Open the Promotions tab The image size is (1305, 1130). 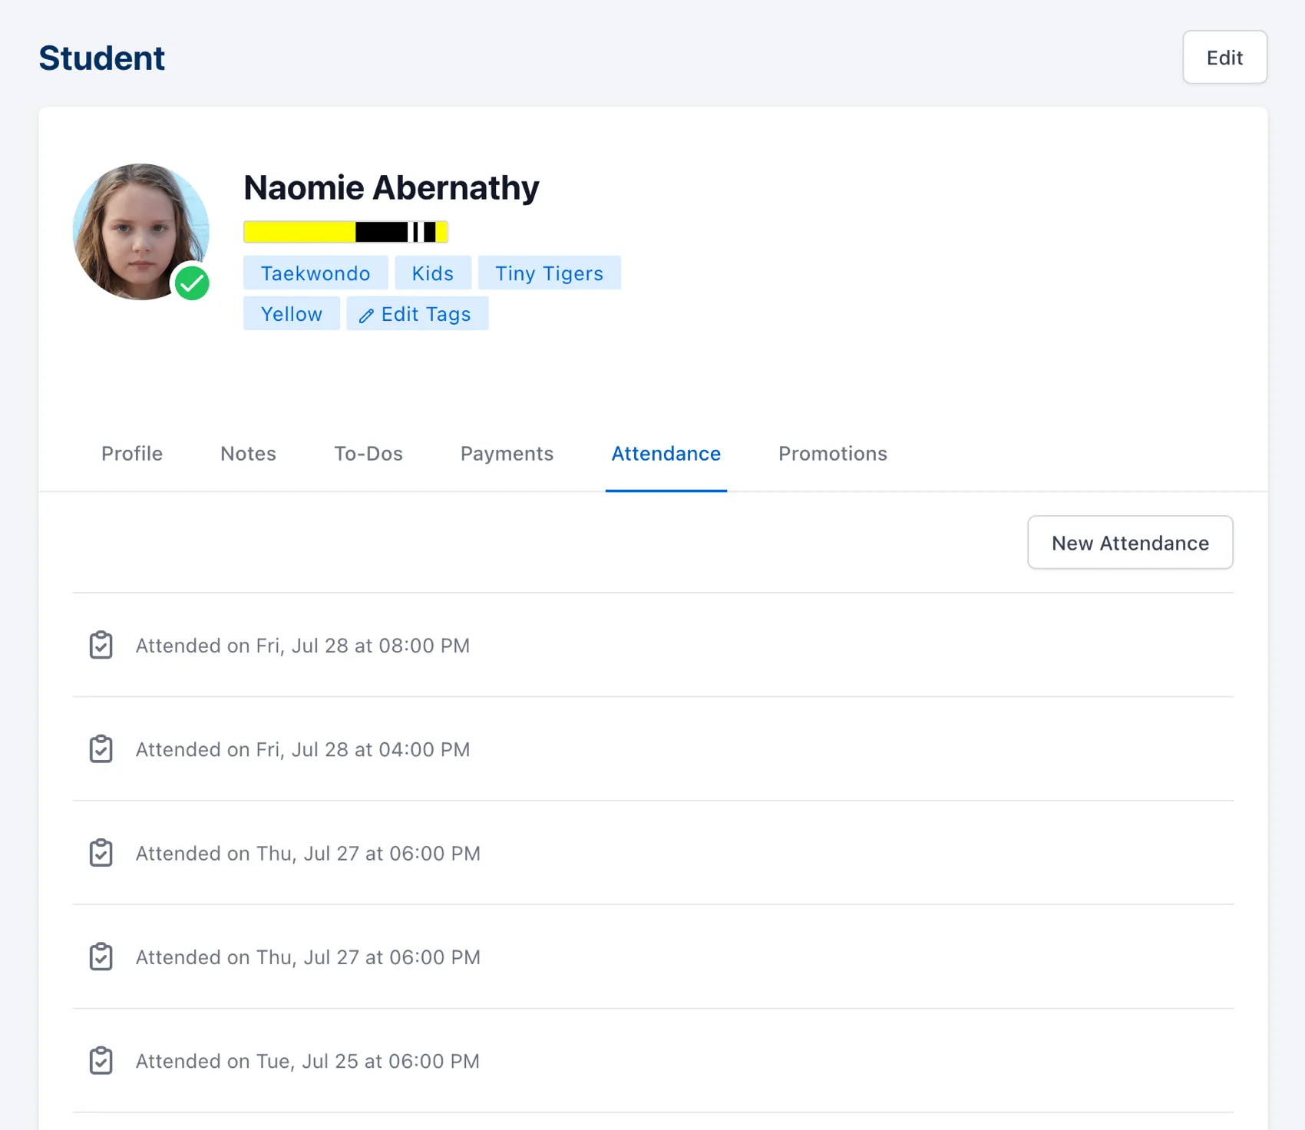[832, 454]
